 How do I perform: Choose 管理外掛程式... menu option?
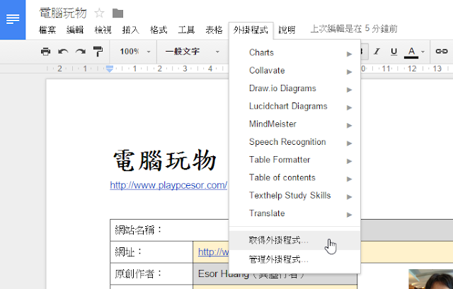294,259
